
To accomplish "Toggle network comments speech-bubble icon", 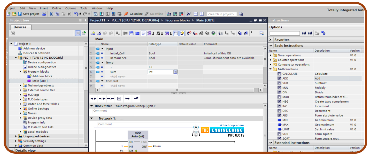I will [144, 33].
